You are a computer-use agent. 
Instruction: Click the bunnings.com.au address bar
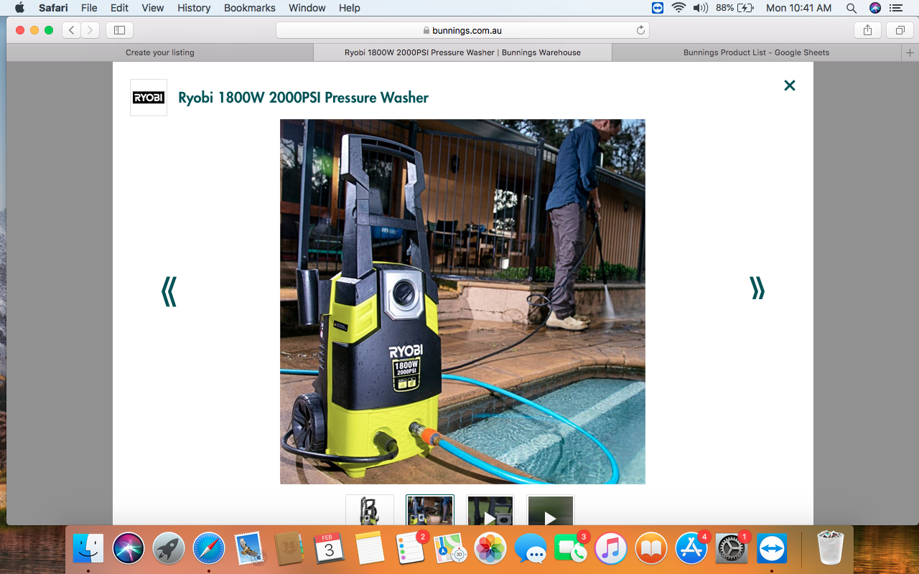pyautogui.click(x=462, y=30)
